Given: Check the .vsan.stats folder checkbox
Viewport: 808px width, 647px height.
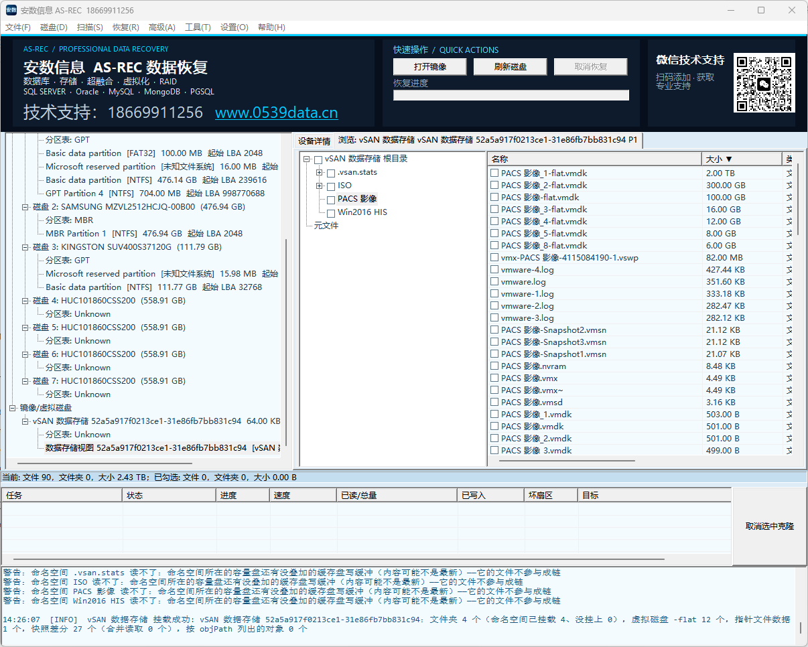Looking at the screenshot, I should tap(331, 173).
